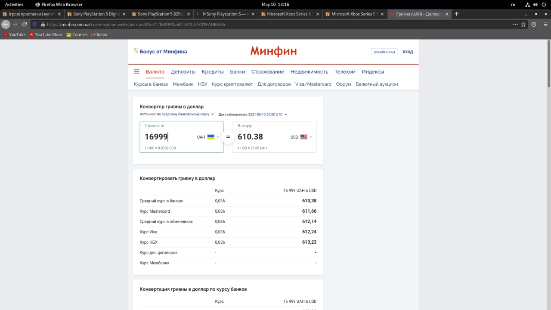
Task: Click the Ukrainian flag icon next to UAH
Action: [211, 137]
